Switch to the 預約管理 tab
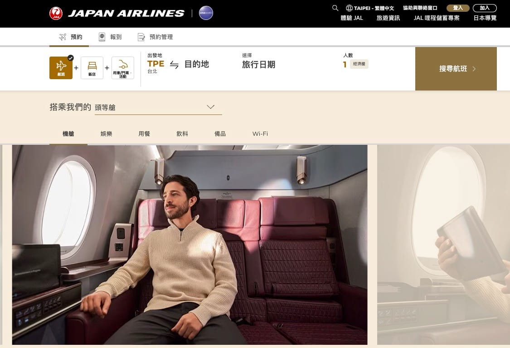Image resolution: width=510 pixels, height=348 pixels. click(155, 37)
